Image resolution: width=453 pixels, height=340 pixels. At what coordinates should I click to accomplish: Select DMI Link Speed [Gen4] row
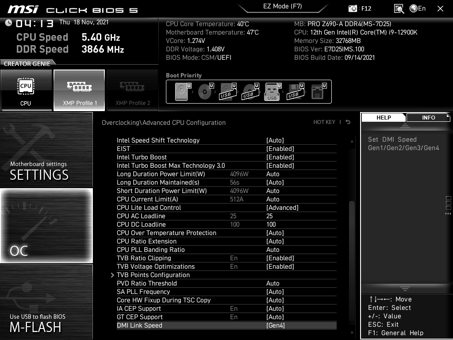pos(226,325)
